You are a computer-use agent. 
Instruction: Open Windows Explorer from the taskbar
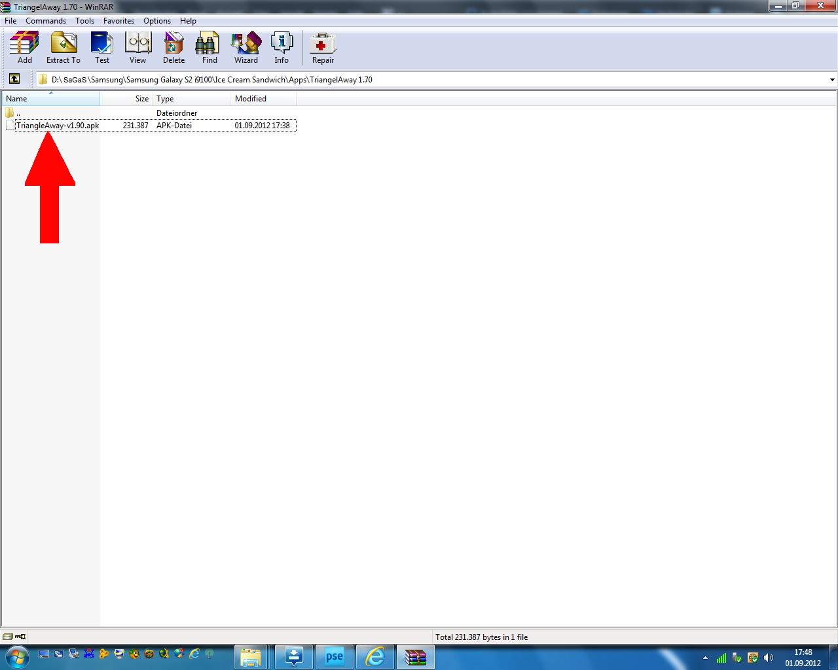(x=251, y=657)
